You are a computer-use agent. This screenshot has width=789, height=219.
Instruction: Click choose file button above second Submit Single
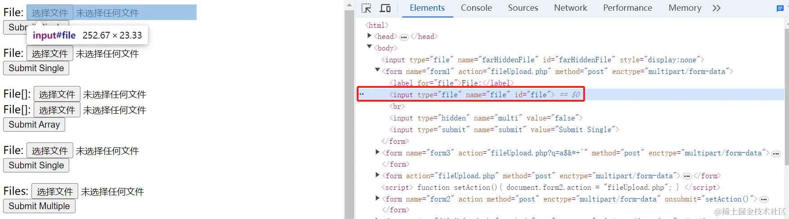tap(50, 151)
